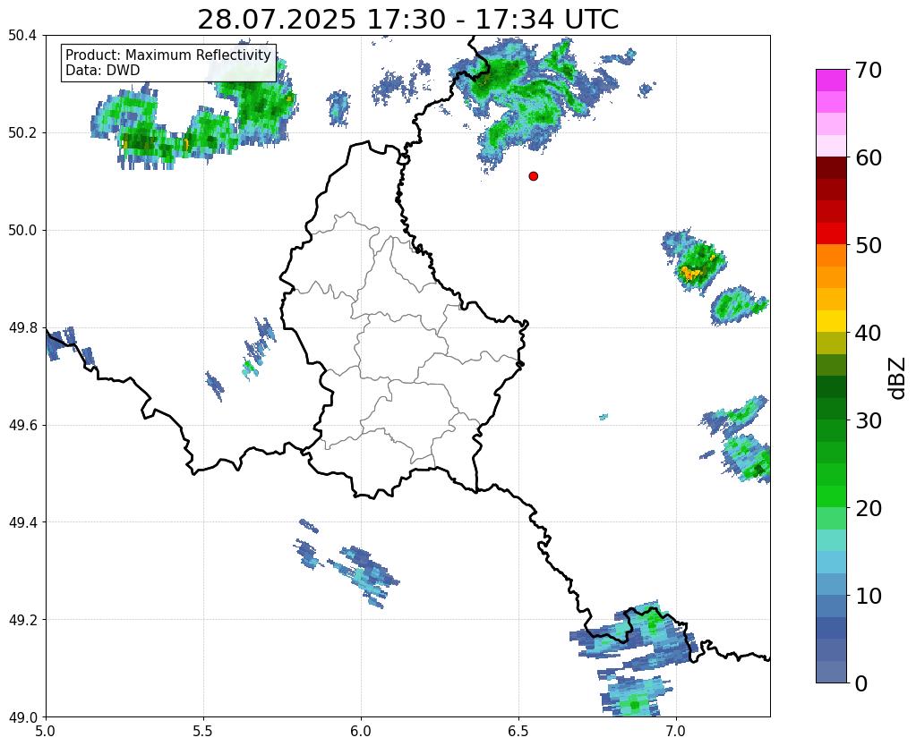Click the latitude axis label 49.2

(22, 619)
